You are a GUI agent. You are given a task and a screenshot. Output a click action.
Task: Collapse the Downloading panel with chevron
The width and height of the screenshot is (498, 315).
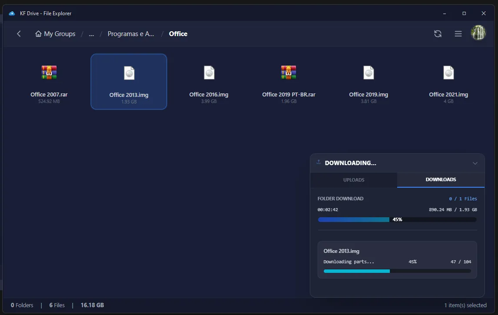475,163
